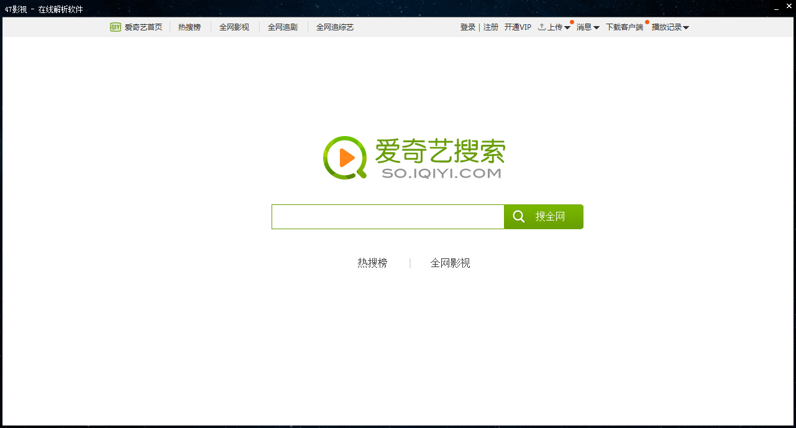Click the 注册 register link
Image resolution: width=796 pixels, height=428 pixels.
[491, 27]
